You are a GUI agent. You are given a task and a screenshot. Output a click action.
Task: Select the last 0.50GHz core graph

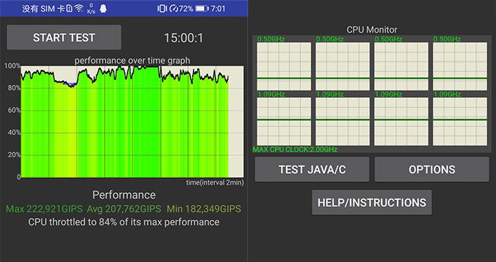(460, 66)
